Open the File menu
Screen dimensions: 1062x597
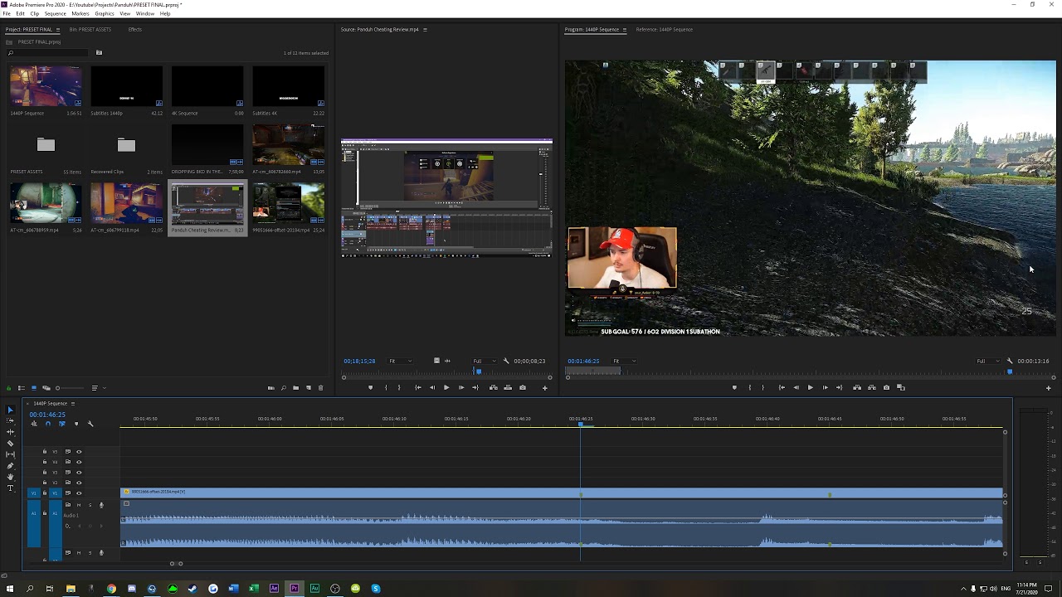coord(7,13)
